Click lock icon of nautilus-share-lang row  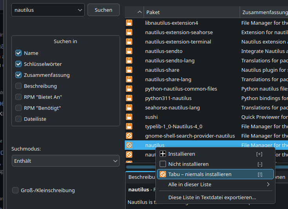pyautogui.click(x=129, y=79)
